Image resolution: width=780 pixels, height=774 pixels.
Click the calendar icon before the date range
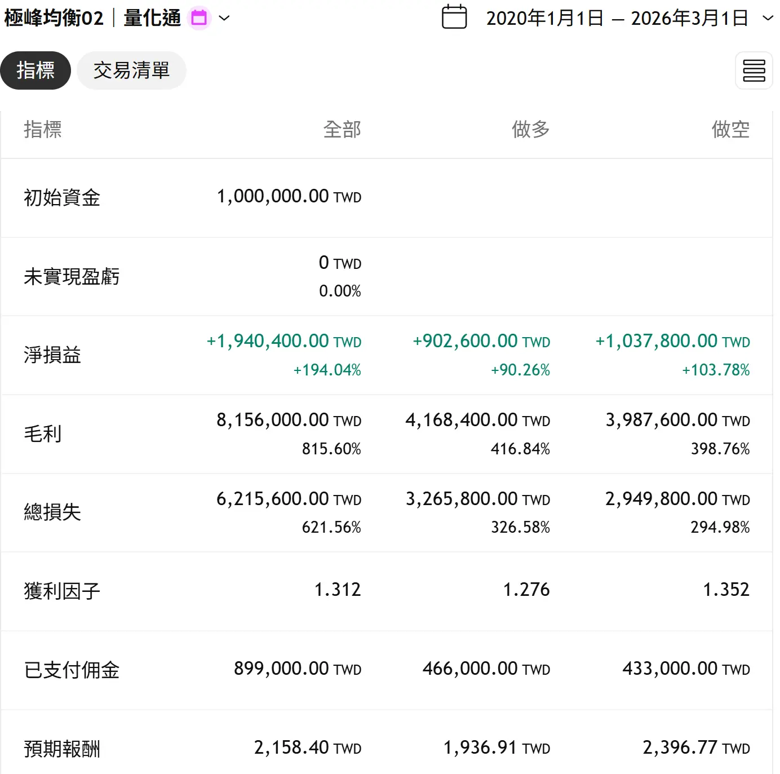point(454,17)
